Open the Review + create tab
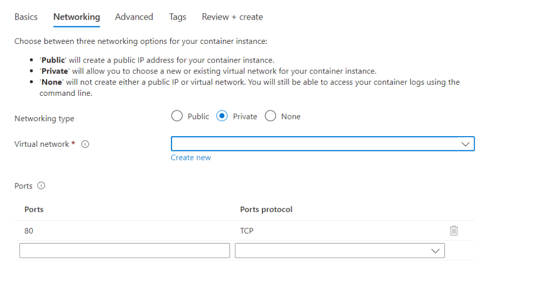This screenshot has height=294, width=546. tap(232, 17)
